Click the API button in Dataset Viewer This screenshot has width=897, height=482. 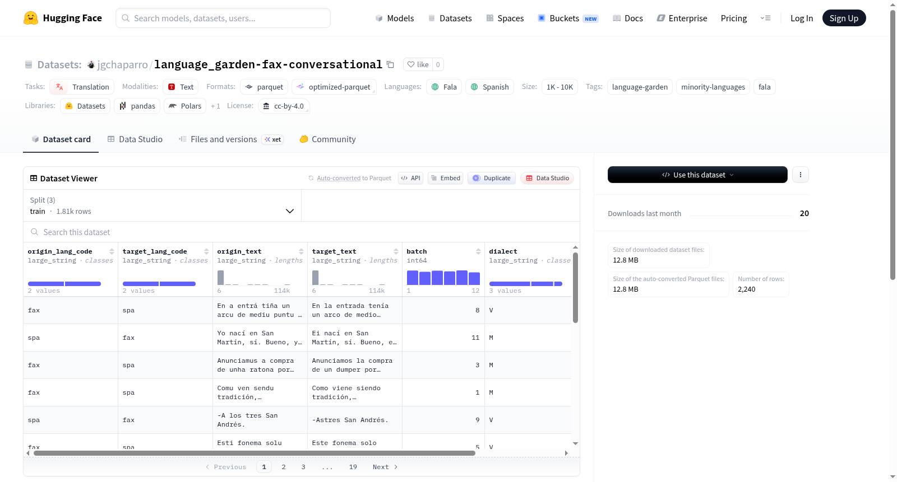[x=410, y=178]
